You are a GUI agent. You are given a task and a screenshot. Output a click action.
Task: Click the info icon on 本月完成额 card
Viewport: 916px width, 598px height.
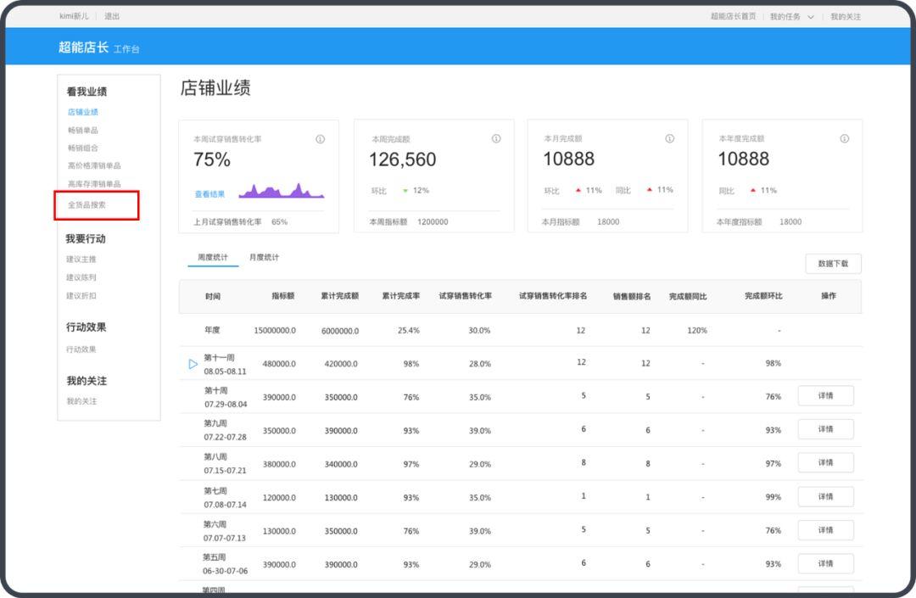coord(669,139)
